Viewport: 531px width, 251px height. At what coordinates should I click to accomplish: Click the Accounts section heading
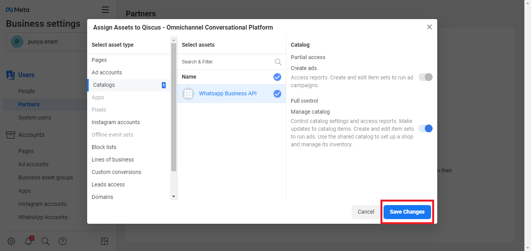tap(31, 135)
